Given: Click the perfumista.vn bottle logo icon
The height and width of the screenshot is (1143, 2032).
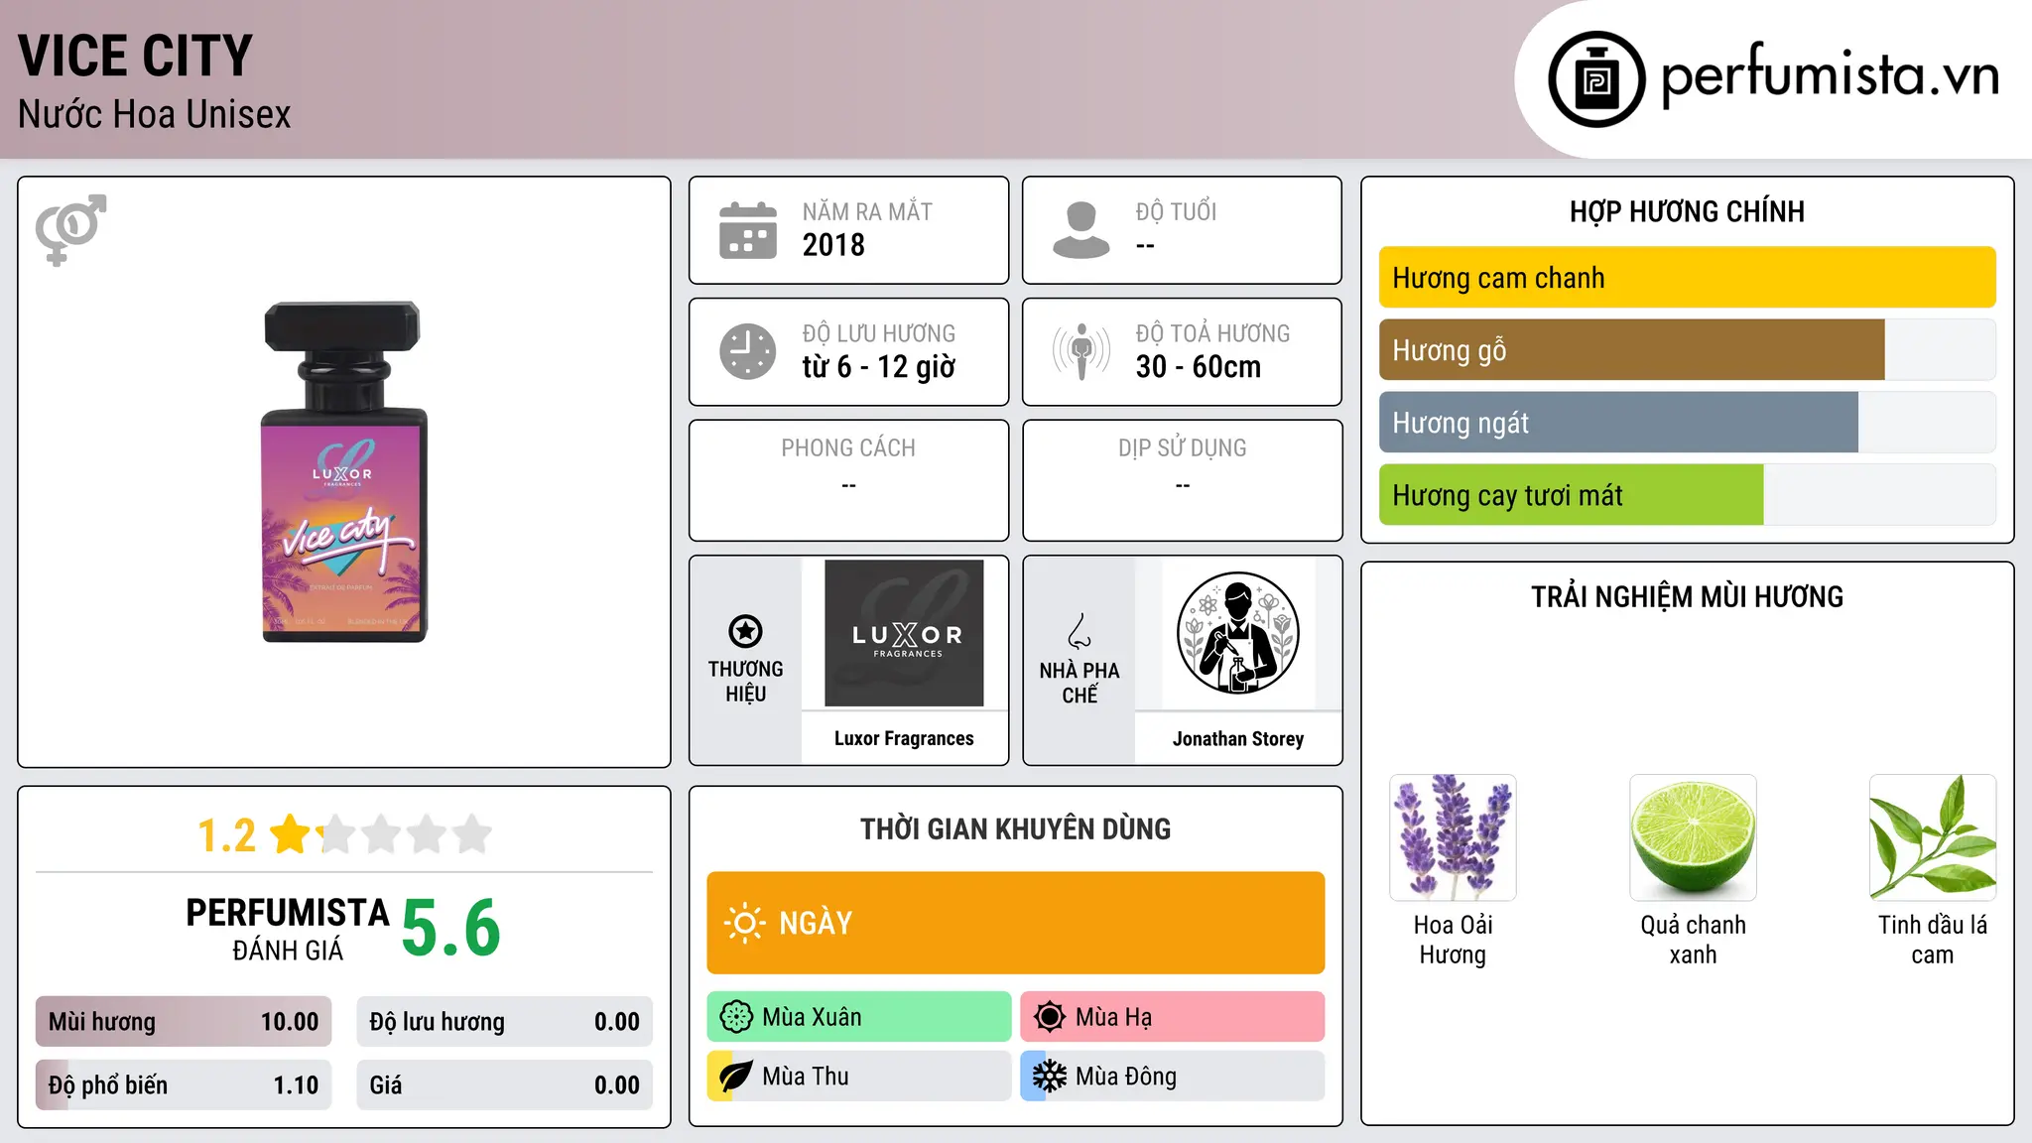Looking at the screenshot, I should click(x=1596, y=79).
